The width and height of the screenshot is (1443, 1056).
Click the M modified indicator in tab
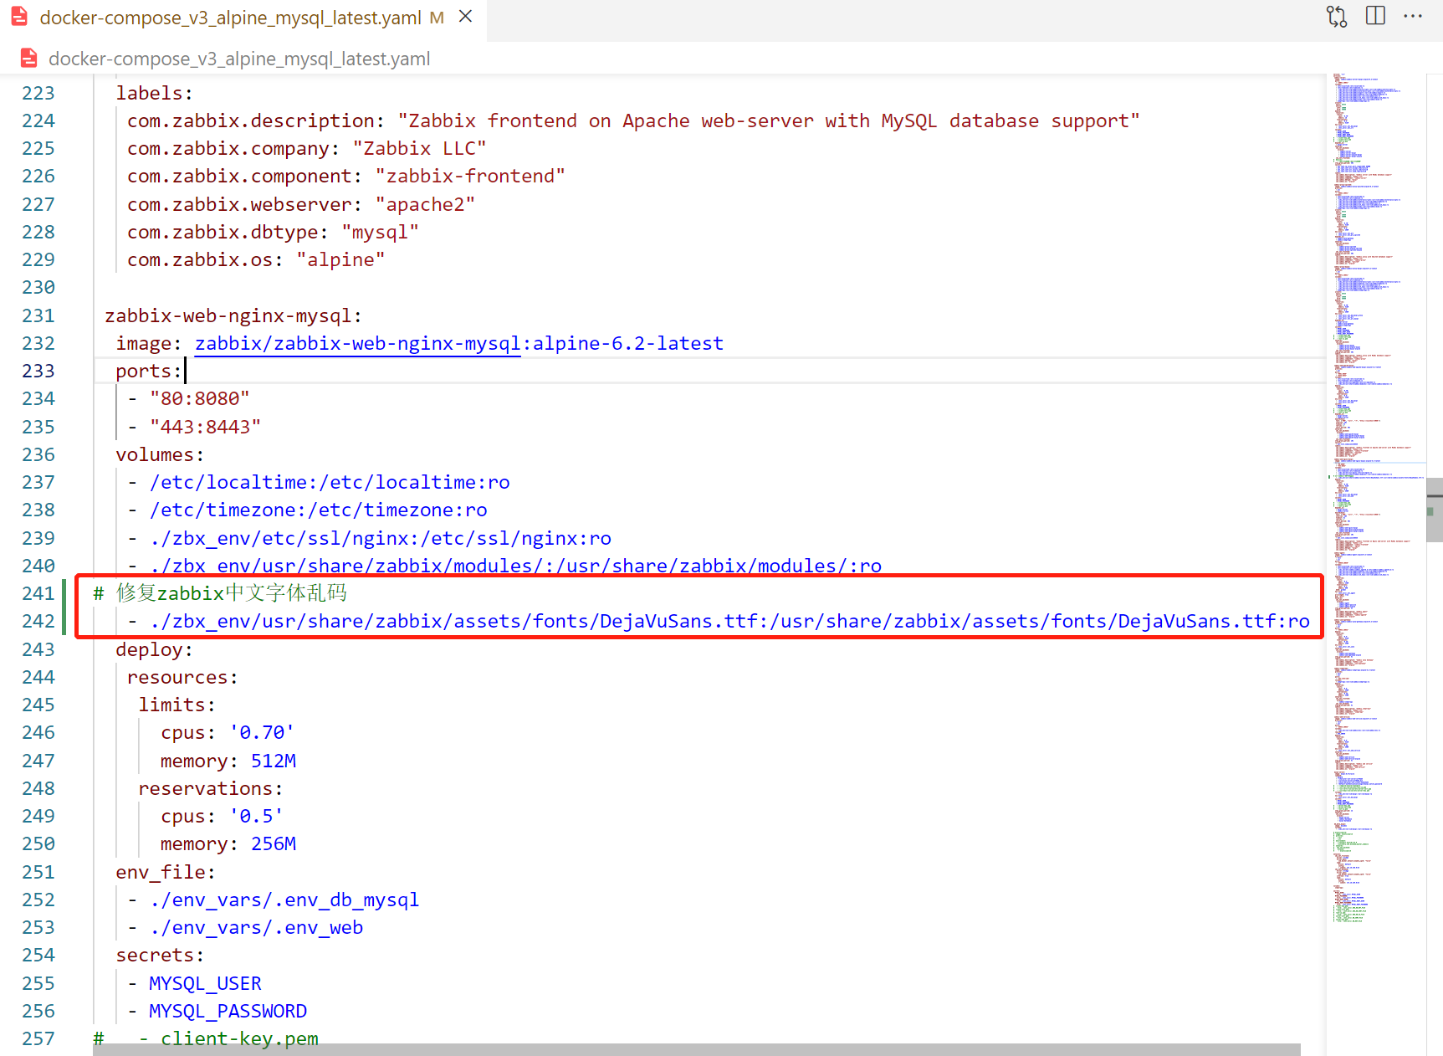tap(437, 18)
